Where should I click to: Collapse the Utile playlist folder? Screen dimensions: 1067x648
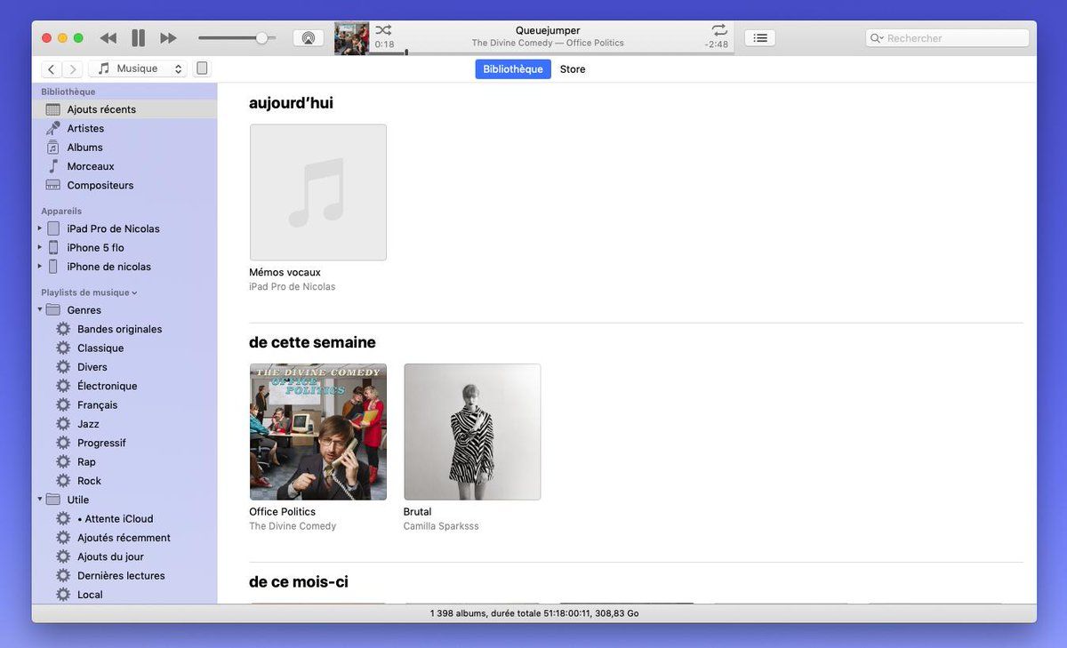(39, 499)
